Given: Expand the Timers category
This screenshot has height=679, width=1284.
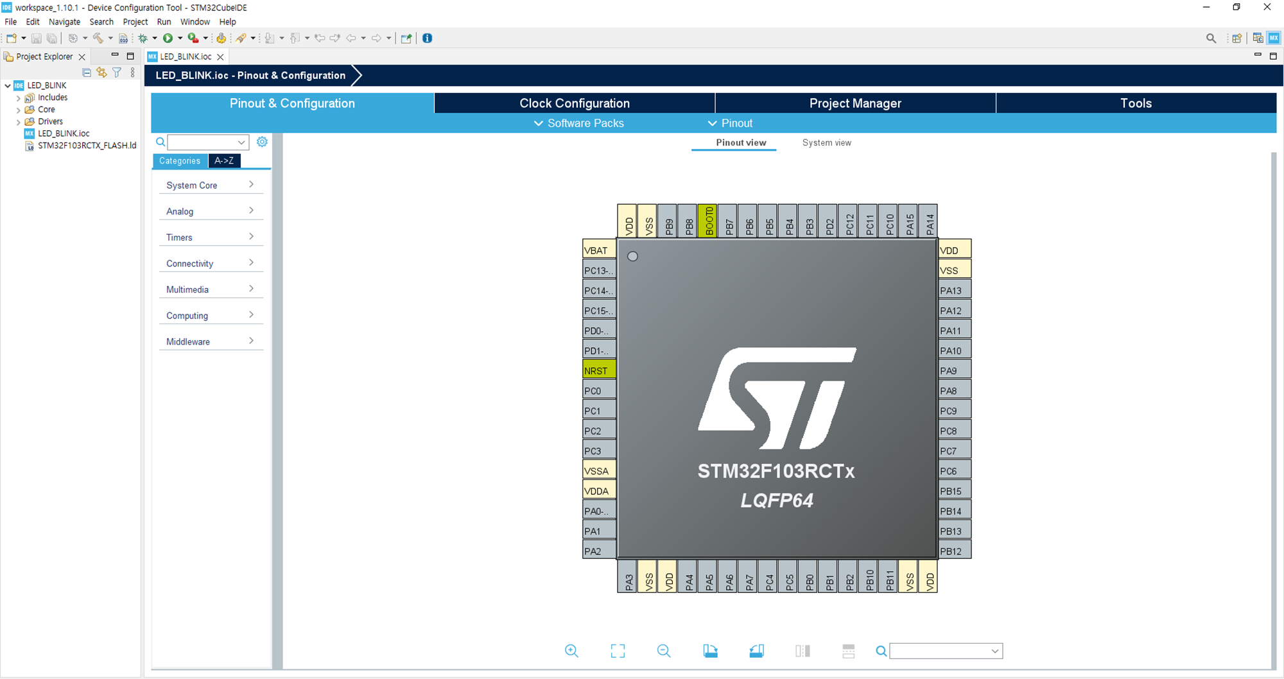Looking at the screenshot, I should click(x=211, y=237).
